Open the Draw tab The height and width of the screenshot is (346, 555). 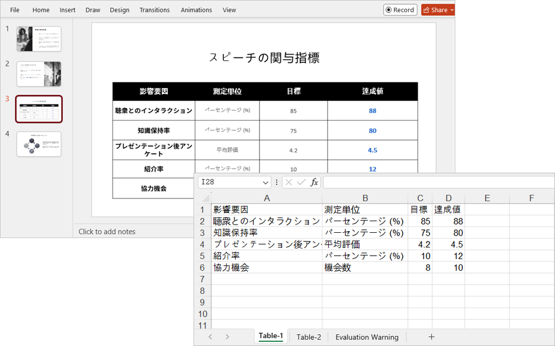tap(93, 10)
